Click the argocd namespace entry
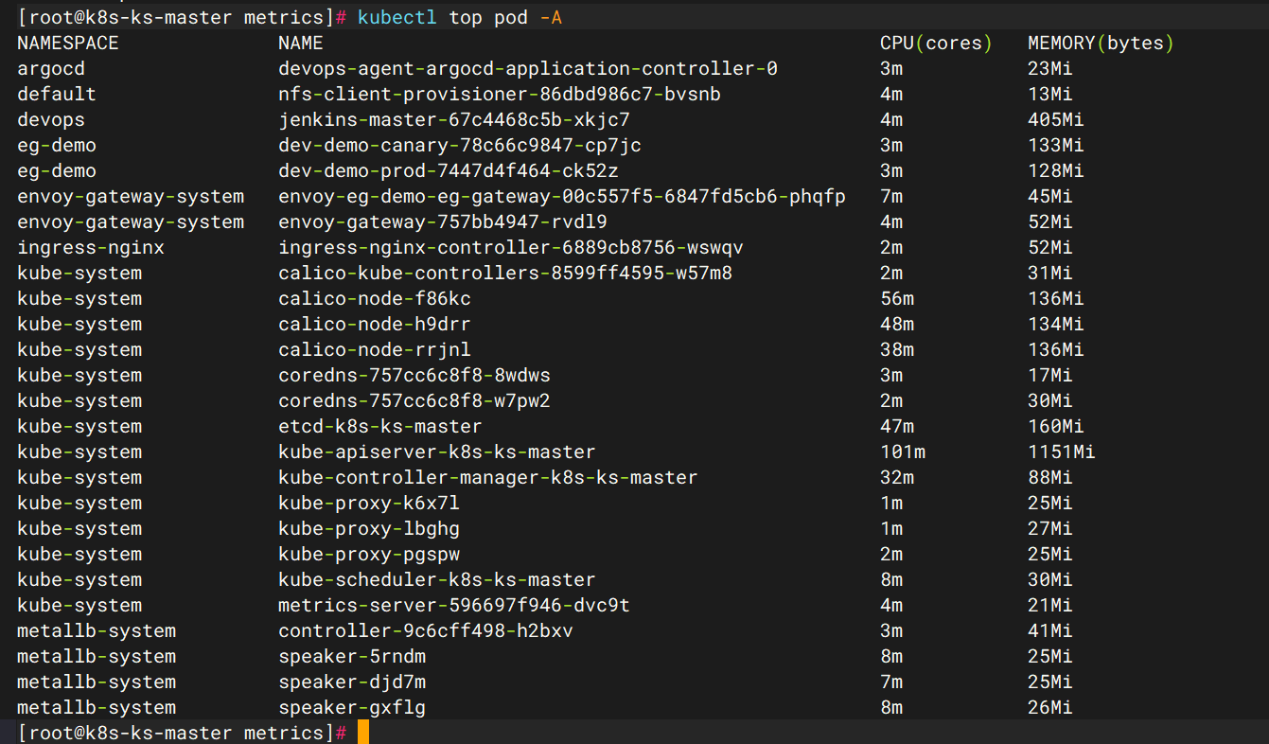1269x744 pixels. coord(51,69)
